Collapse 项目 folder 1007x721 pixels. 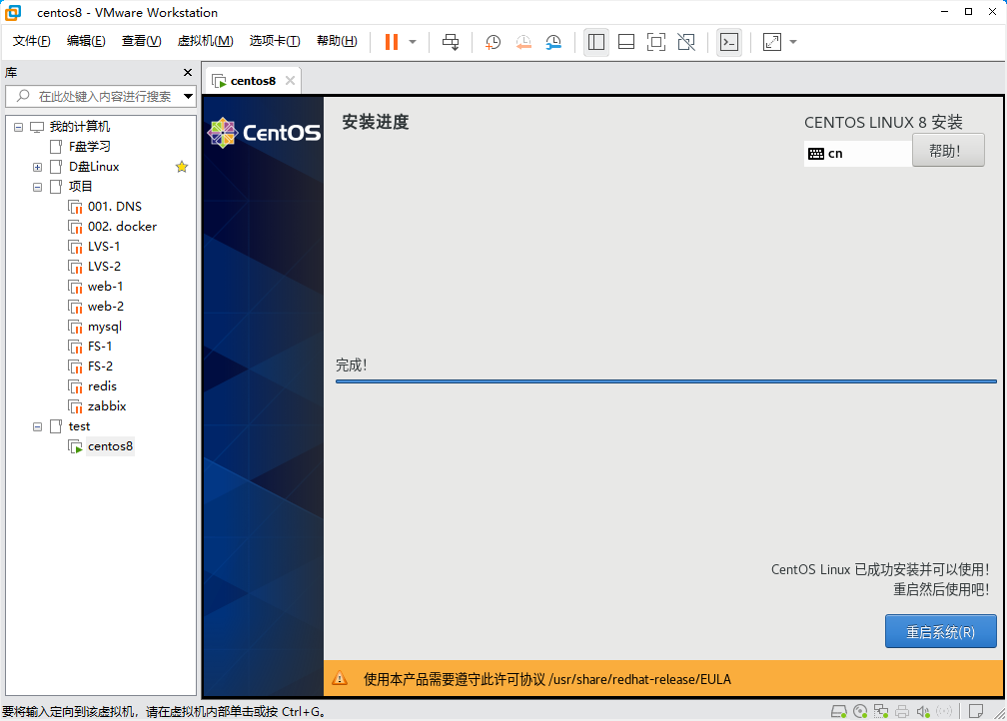click(37, 187)
